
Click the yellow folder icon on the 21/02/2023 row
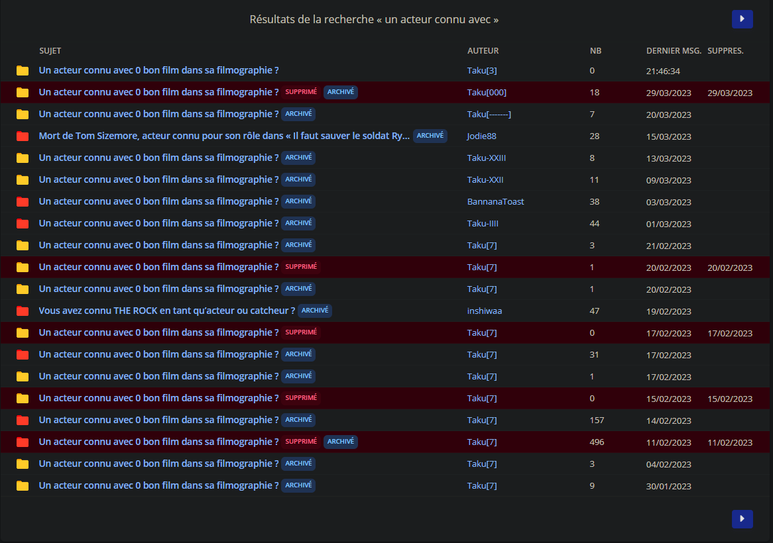[22, 245]
